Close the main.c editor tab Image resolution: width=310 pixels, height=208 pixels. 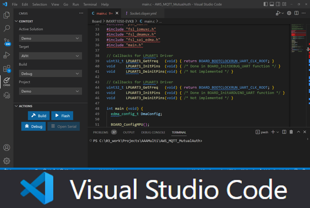point(117,13)
